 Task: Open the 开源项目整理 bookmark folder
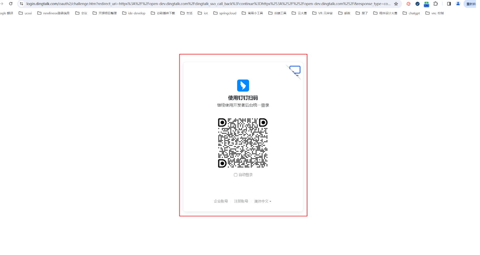(105, 13)
